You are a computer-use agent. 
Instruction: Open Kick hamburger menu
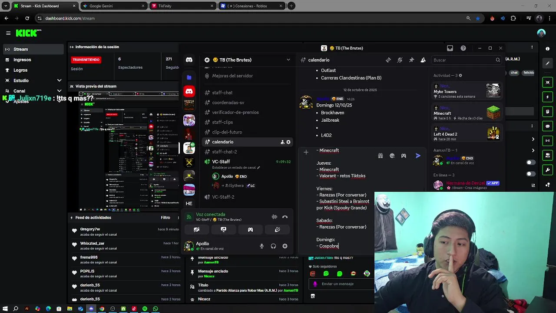click(x=8, y=33)
